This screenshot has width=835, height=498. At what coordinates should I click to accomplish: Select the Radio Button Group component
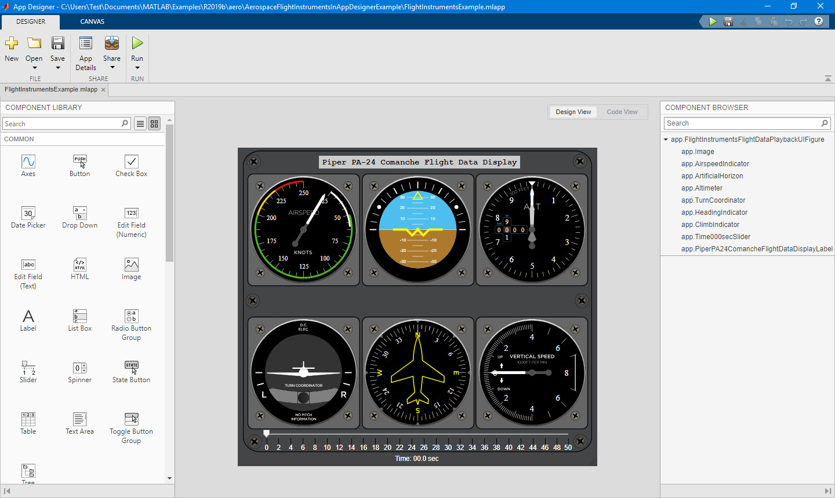(x=132, y=325)
